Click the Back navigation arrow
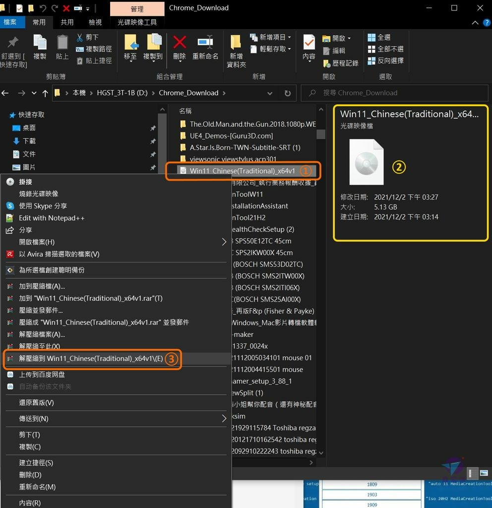The height and width of the screenshot is (508, 492). [5, 93]
